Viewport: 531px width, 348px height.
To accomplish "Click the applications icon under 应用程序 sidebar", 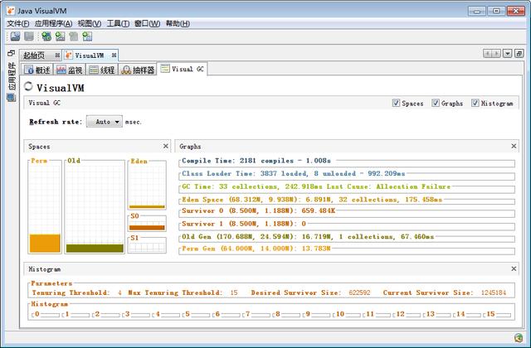I will pyautogui.click(x=11, y=98).
